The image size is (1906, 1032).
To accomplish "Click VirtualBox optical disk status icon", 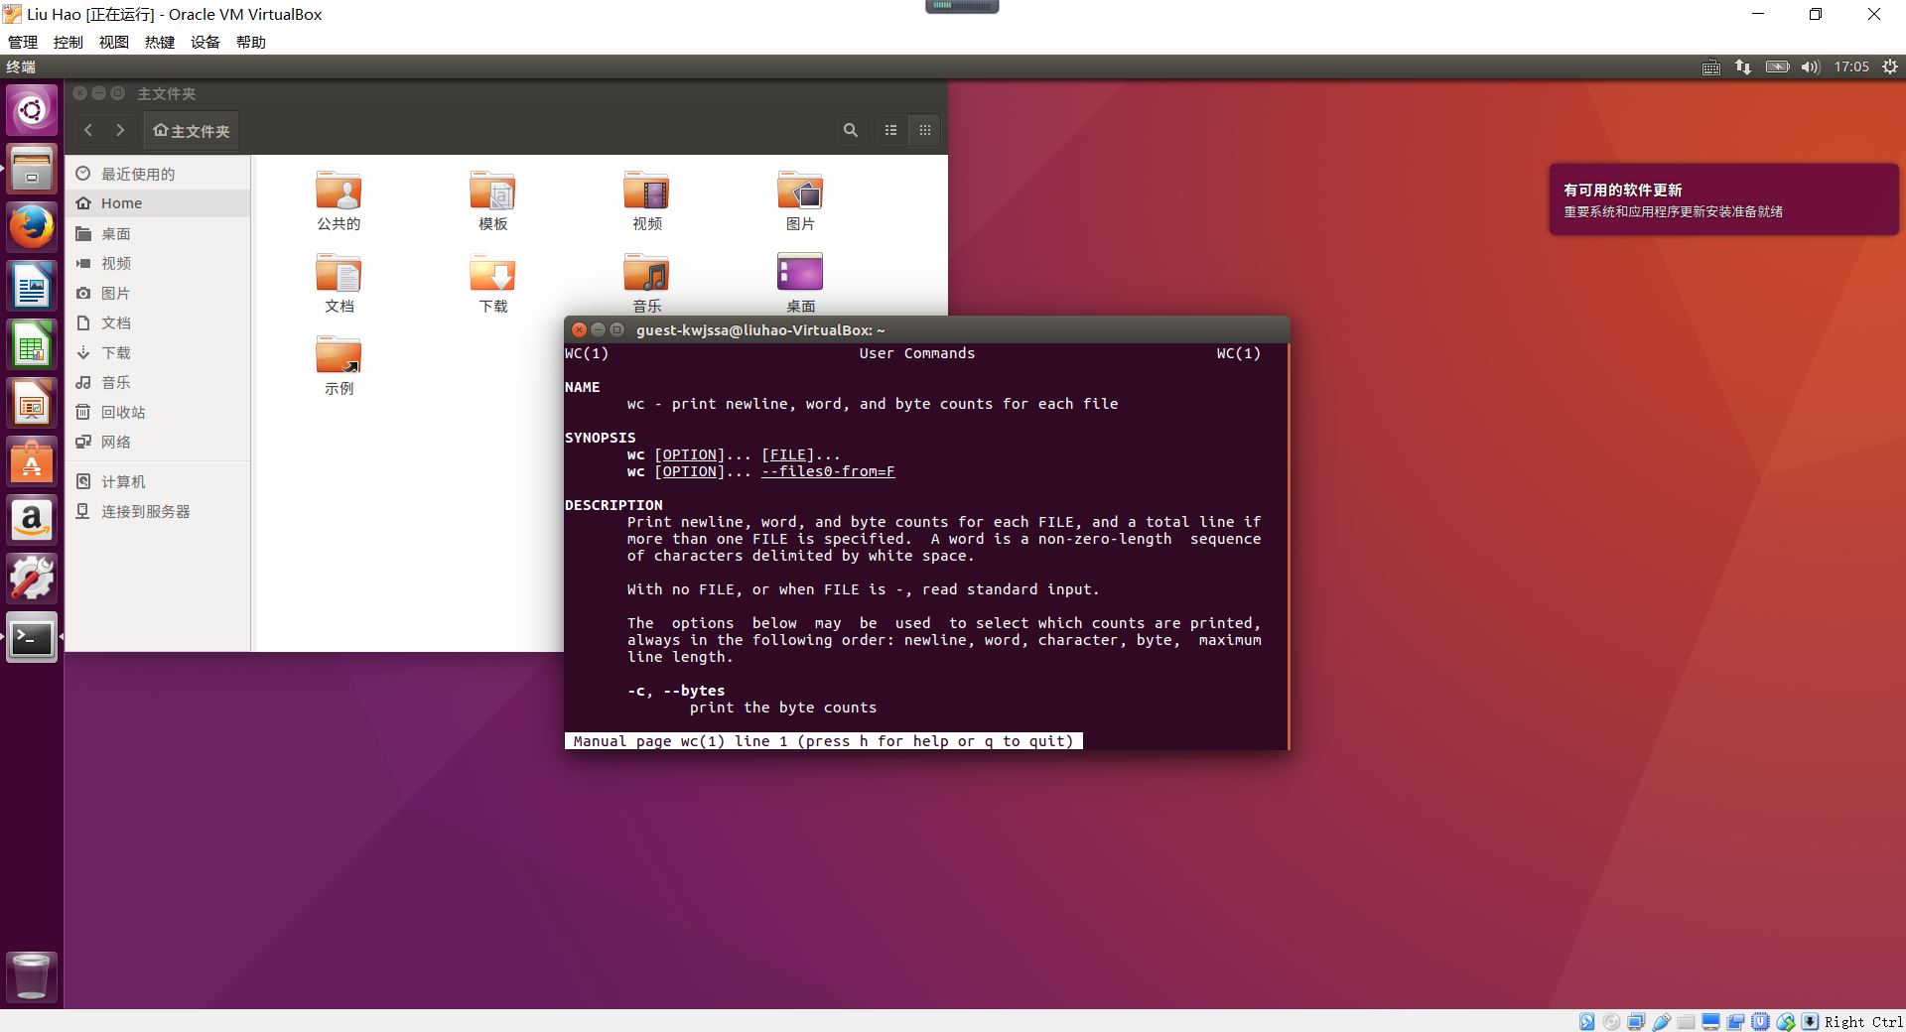I will point(1611,1021).
